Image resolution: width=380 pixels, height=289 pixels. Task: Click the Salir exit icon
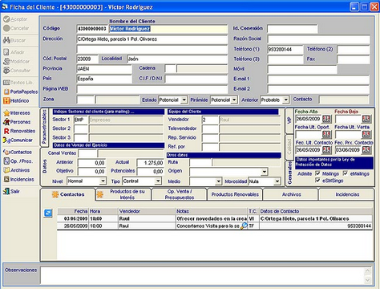click(x=6, y=191)
